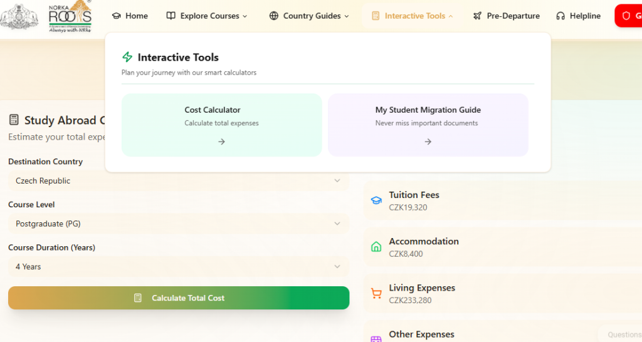642x342 pixels.
Task: Expand the Explore Courses chevron
Action: coord(245,16)
